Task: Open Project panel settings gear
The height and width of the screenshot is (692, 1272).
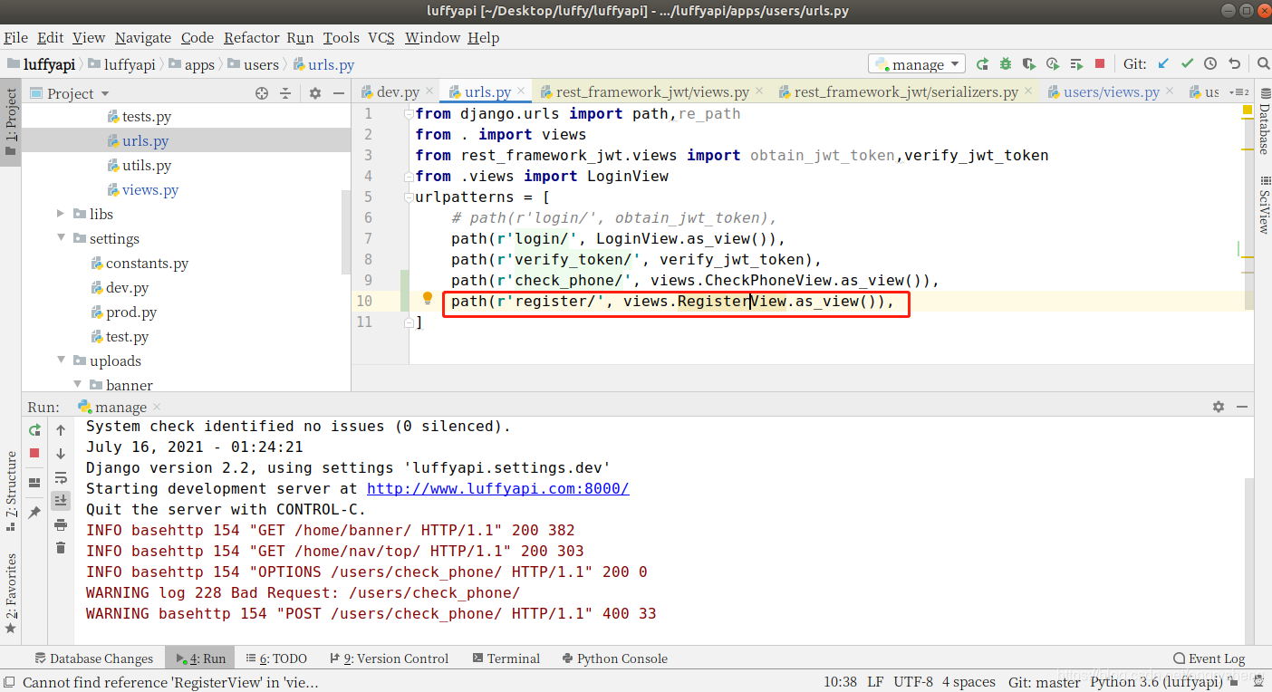Action: coord(315,92)
